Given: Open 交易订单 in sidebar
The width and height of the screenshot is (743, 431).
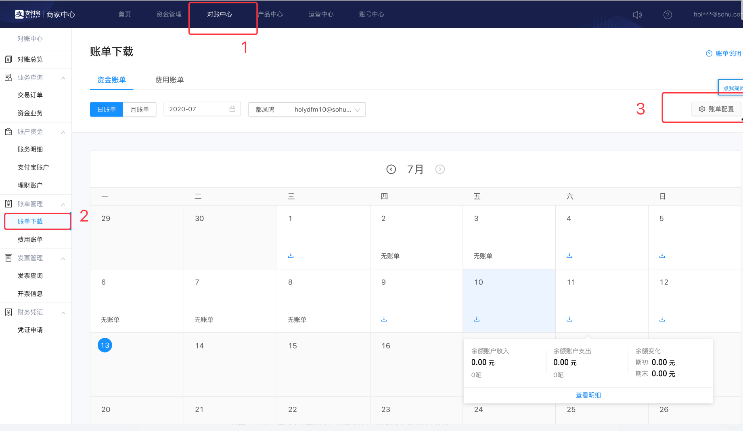Looking at the screenshot, I should pos(30,95).
